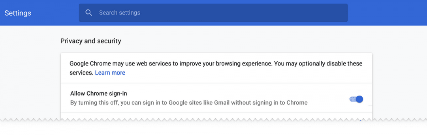Click the web services notice paragraph
This screenshot has width=427, height=135.
pos(216,68)
